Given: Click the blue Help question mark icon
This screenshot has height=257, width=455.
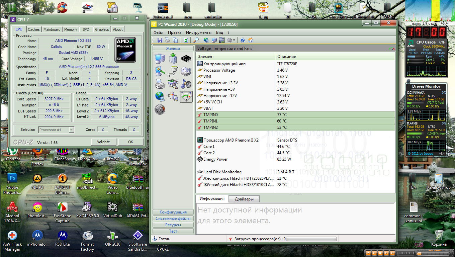Looking at the screenshot, I should pos(243,40).
